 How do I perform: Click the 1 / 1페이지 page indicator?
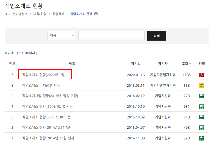[x=27, y=53]
